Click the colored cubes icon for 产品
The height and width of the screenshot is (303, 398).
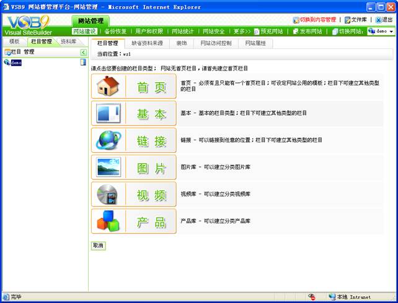(108, 221)
